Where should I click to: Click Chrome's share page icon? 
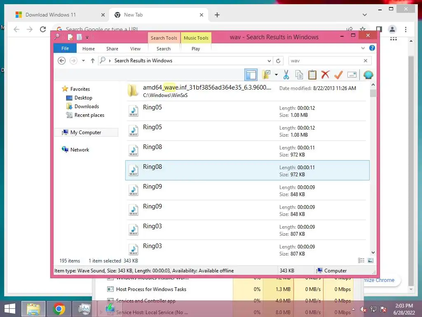click(x=349, y=29)
